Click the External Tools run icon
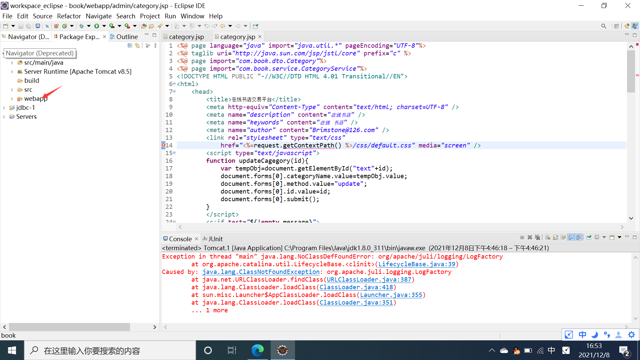 tap(127, 26)
